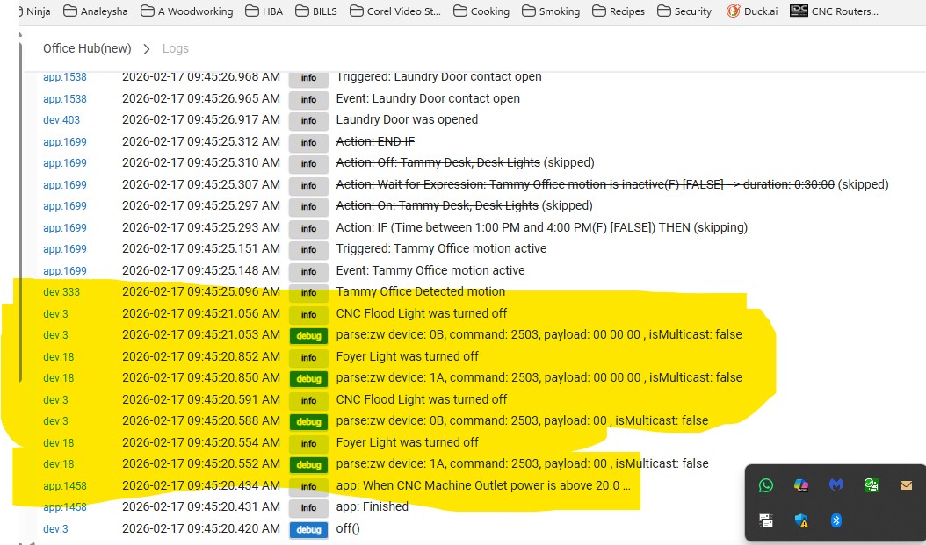Click app:1458 link on the Finished entry
The width and height of the screenshot is (926, 545).
(x=65, y=507)
